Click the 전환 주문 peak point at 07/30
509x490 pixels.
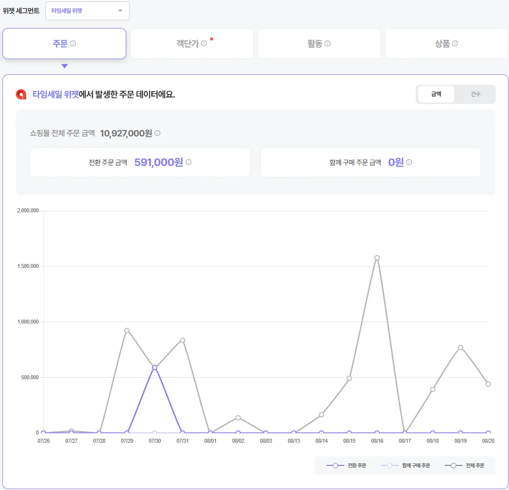coord(155,367)
